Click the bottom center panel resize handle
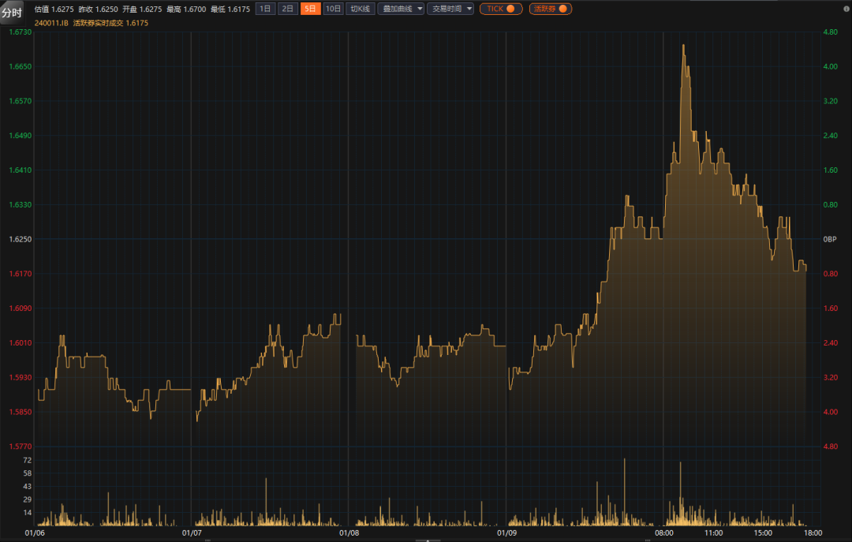Image resolution: width=852 pixels, height=542 pixels. (x=427, y=540)
